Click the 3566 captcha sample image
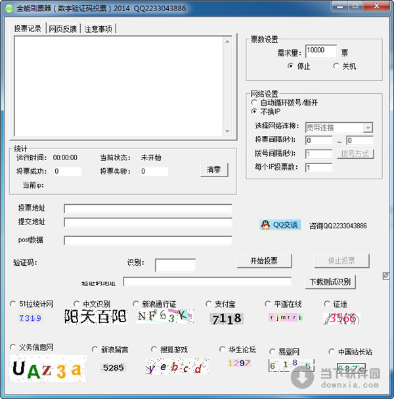The height and width of the screenshot is (399, 394). [x=341, y=318]
